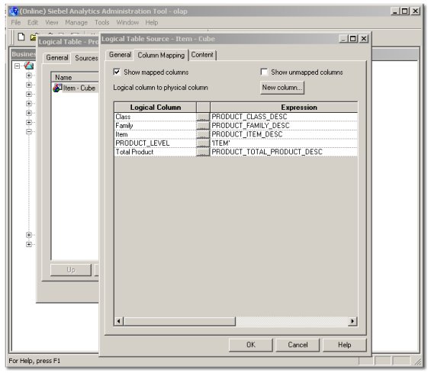Viewport: 428px width, 373px height.
Task: Confirm with the OK button
Action: (251, 345)
